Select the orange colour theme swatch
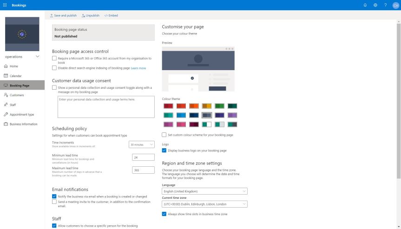 coord(194,106)
